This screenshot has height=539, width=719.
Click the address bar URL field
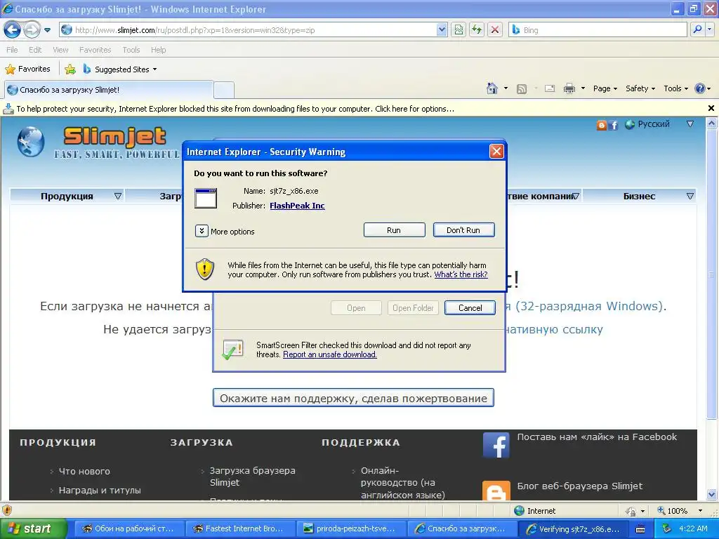(253, 30)
